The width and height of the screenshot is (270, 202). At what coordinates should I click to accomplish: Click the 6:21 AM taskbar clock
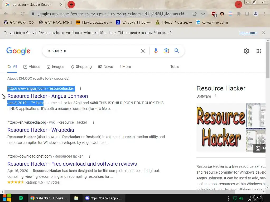click(x=256, y=198)
